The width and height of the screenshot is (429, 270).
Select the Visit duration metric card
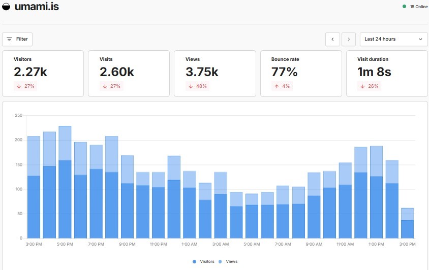[x=387, y=74]
